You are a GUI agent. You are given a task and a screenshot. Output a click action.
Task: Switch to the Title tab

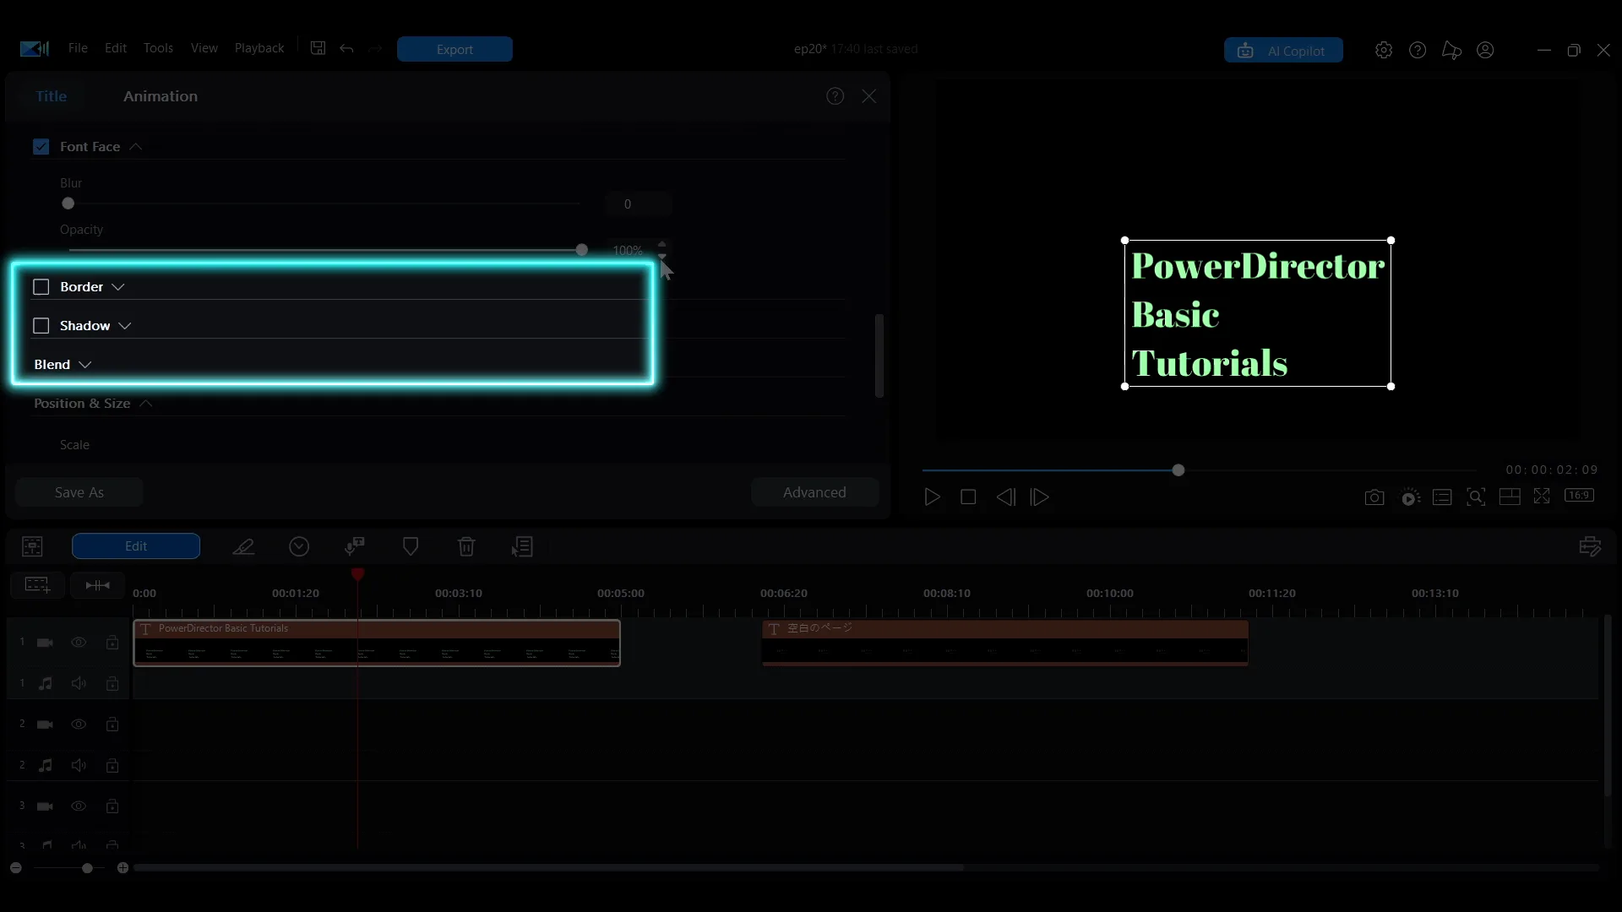51,96
